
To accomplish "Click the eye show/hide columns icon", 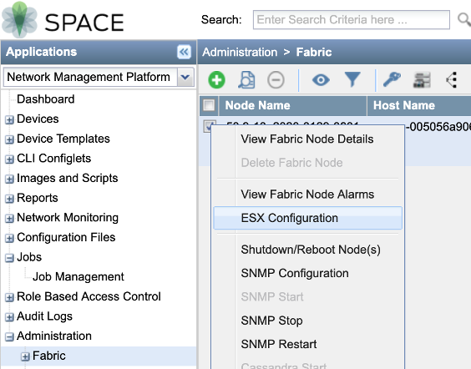I will pos(321,80).
